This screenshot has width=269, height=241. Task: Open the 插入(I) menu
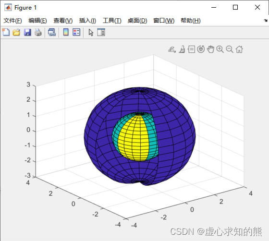click(x=87, y=21)
